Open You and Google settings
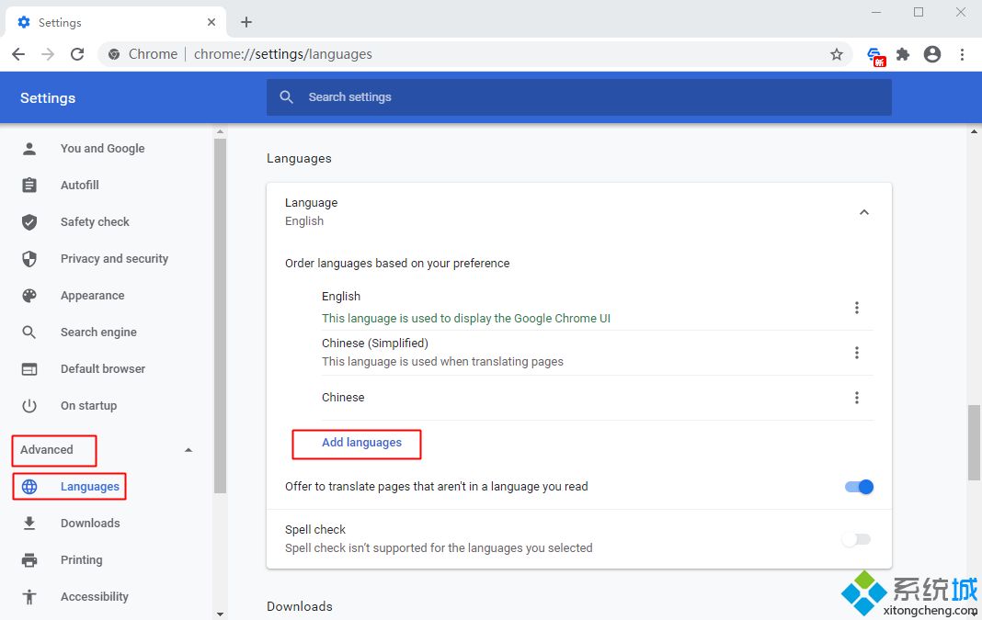The image size is (982, 620). (103, 148)
